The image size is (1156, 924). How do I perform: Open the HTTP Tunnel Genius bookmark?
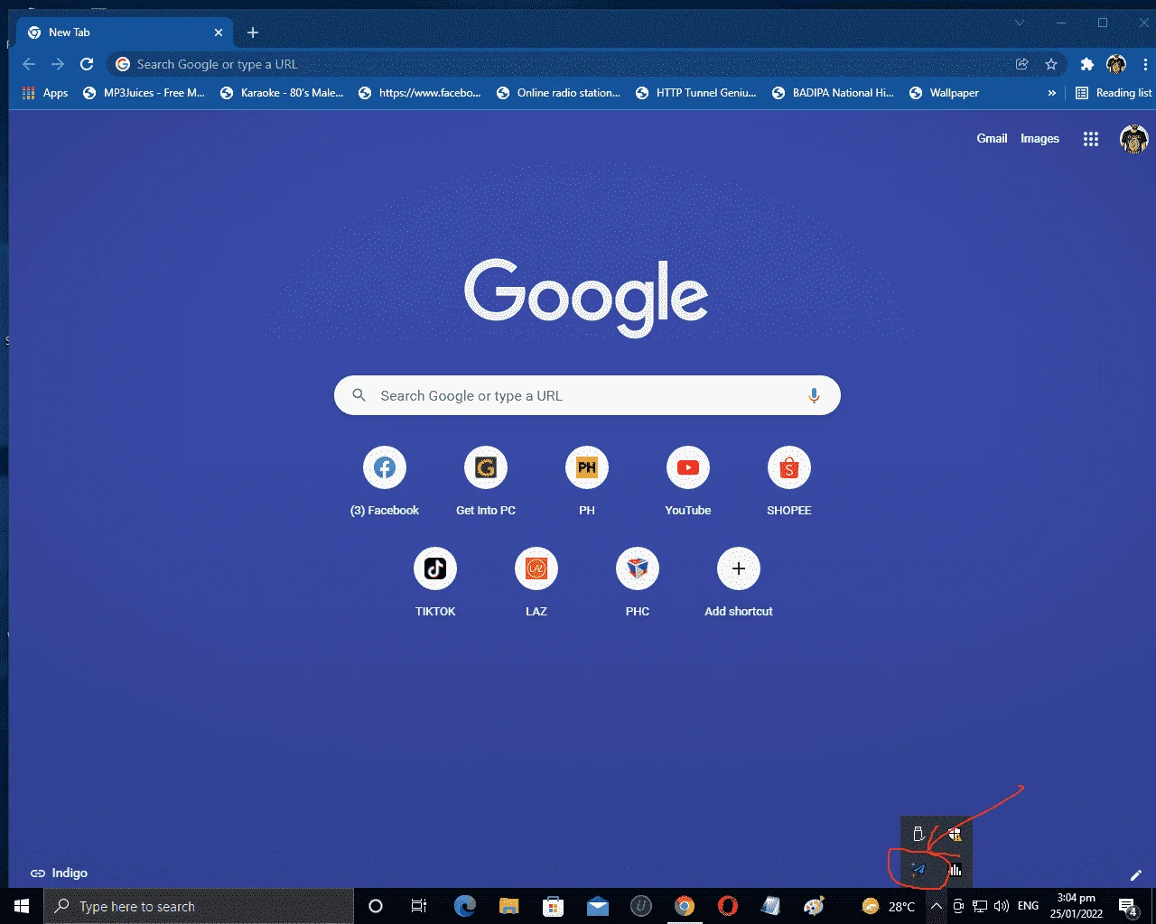(696, 93)
